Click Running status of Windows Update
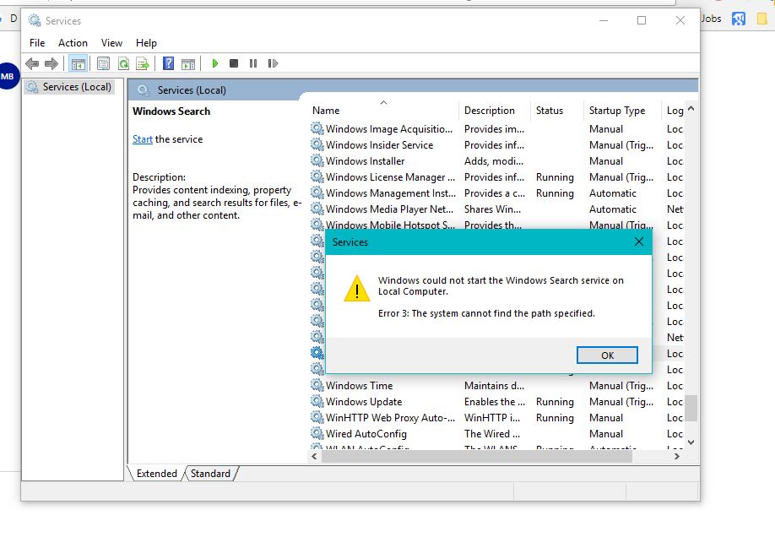Image resolution: width=775 pixels, height=537 pixels. [x=555, y=402]
